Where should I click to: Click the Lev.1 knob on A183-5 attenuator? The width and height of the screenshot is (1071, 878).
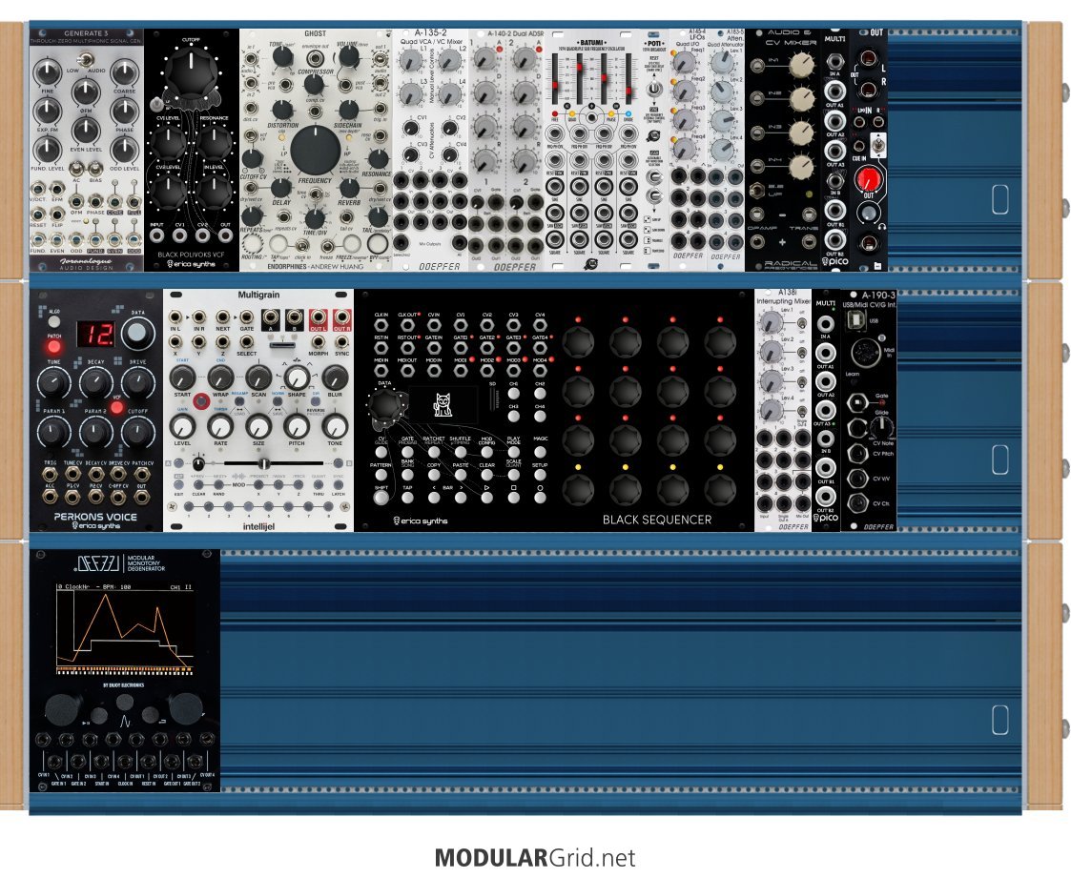(722, 64)
